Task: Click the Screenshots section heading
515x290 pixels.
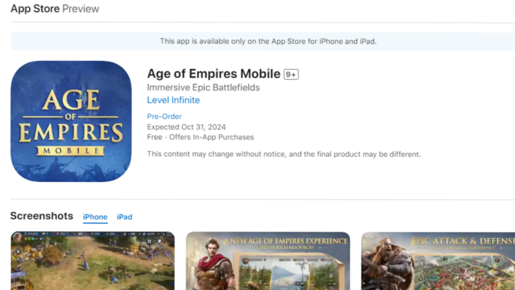Action: click(42, 216)
